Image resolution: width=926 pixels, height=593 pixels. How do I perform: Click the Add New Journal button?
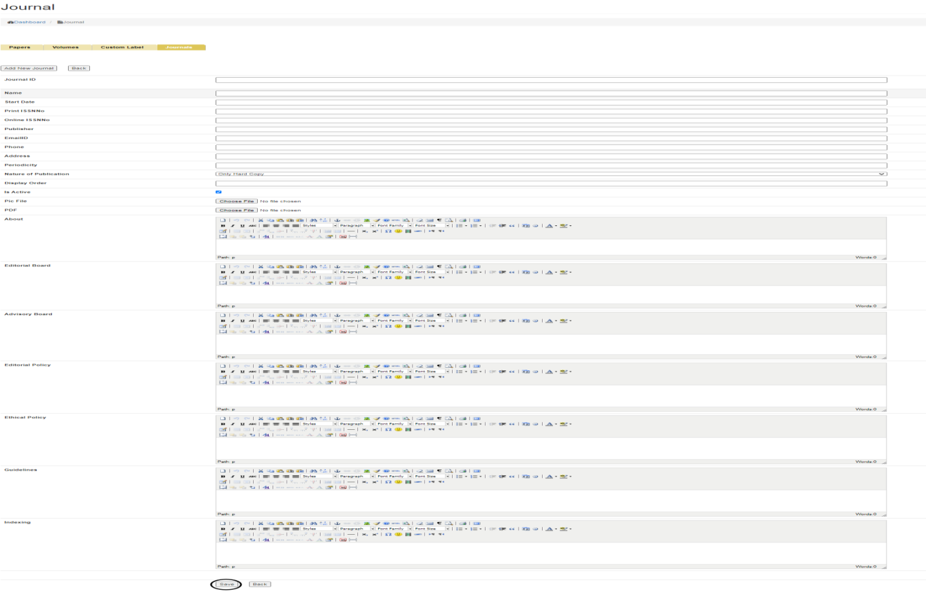pos(28,68)
